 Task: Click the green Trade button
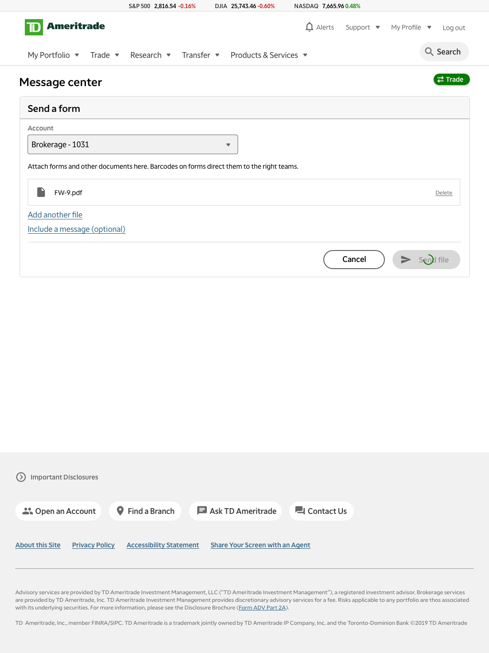coord(451,79)
